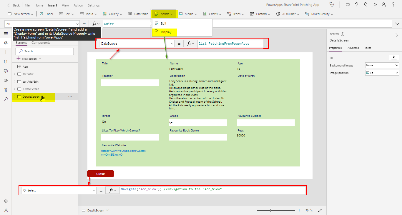This screenshot has width=402, height=215.
Task: Expand the formula bar chevron
Action: pyautogui.click(x=397, y=24)
